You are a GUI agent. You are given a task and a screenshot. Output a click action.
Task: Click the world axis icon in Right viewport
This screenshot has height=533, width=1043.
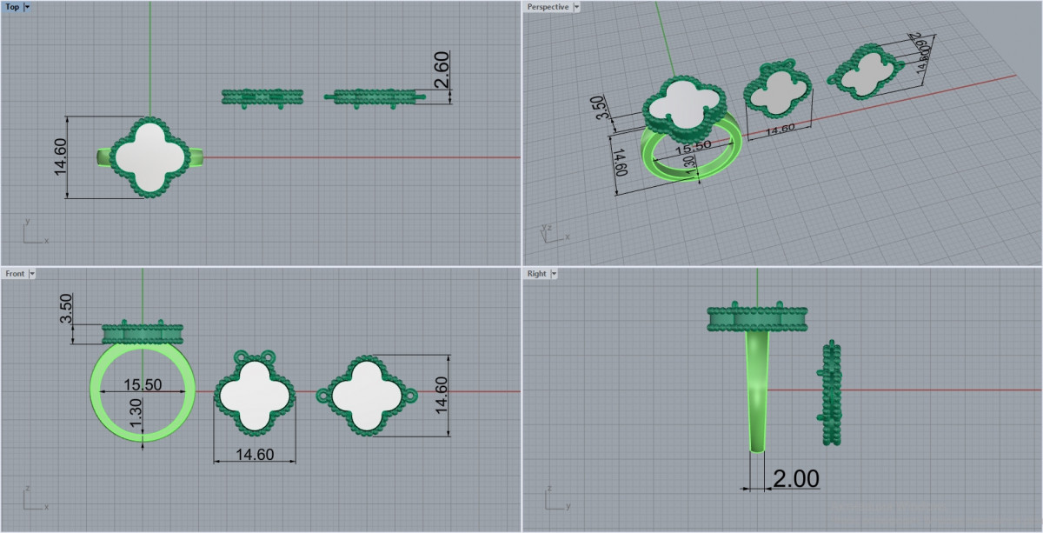pos(556,499)
